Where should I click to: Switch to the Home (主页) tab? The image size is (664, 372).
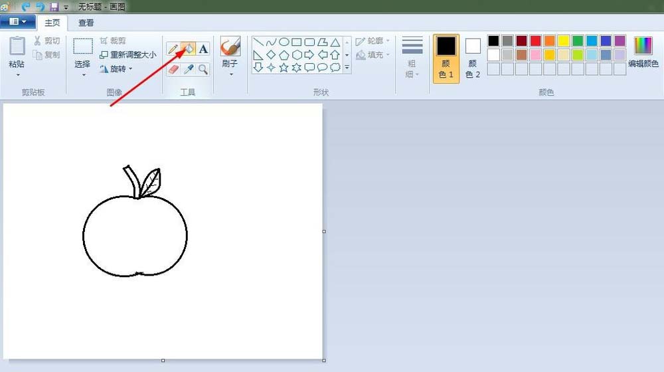point(52,23)
